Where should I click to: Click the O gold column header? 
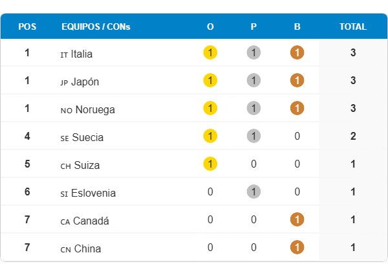click(210, 27)
